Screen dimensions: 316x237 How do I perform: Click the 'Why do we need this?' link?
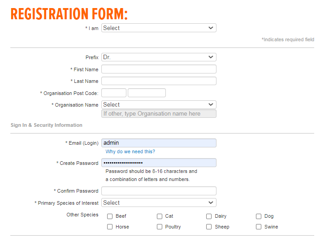pos(130,151)
